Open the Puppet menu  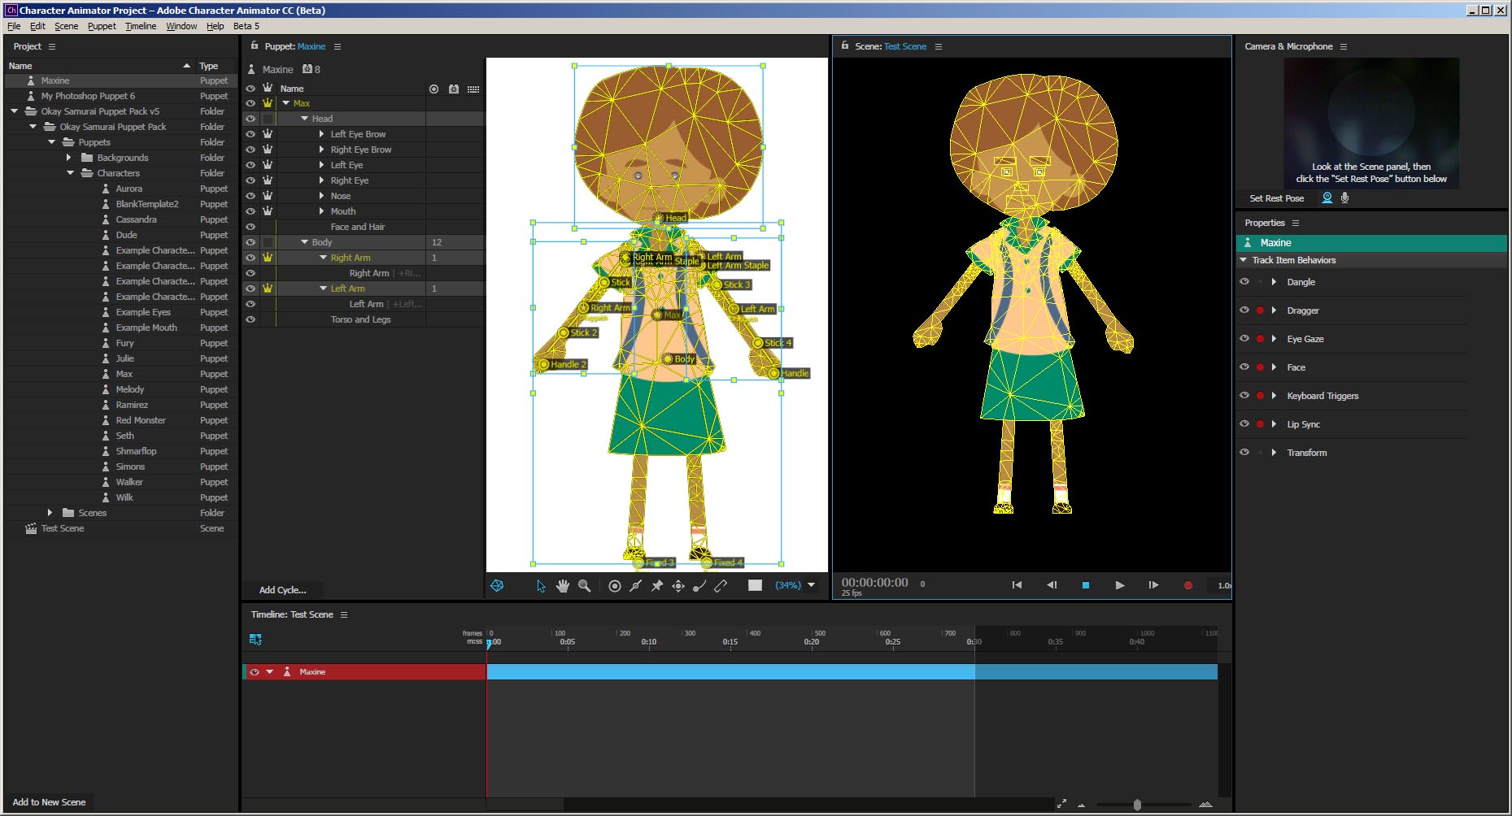point(102,26)
